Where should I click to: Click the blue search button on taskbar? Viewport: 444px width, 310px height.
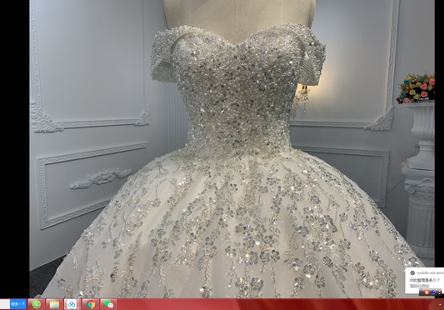click(x=18, y=304)
